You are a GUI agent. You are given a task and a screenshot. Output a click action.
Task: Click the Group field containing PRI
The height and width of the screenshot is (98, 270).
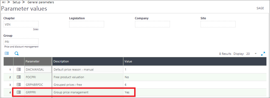click(21, 42)
